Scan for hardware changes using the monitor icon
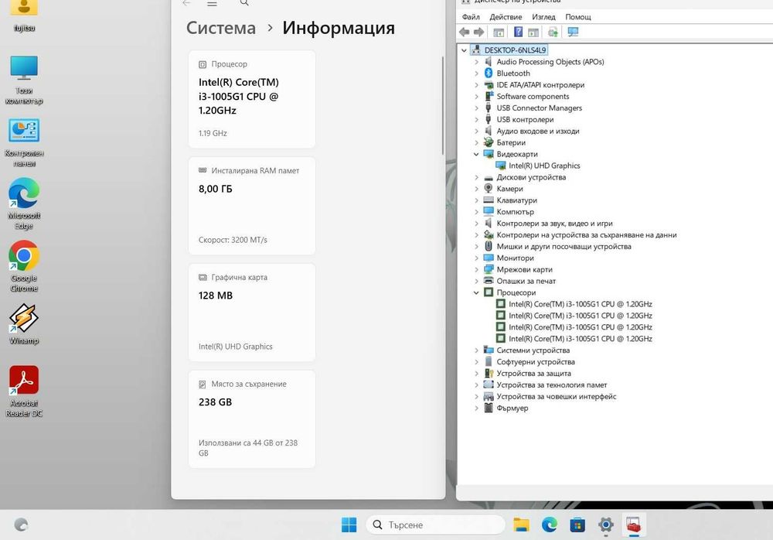 573,32
